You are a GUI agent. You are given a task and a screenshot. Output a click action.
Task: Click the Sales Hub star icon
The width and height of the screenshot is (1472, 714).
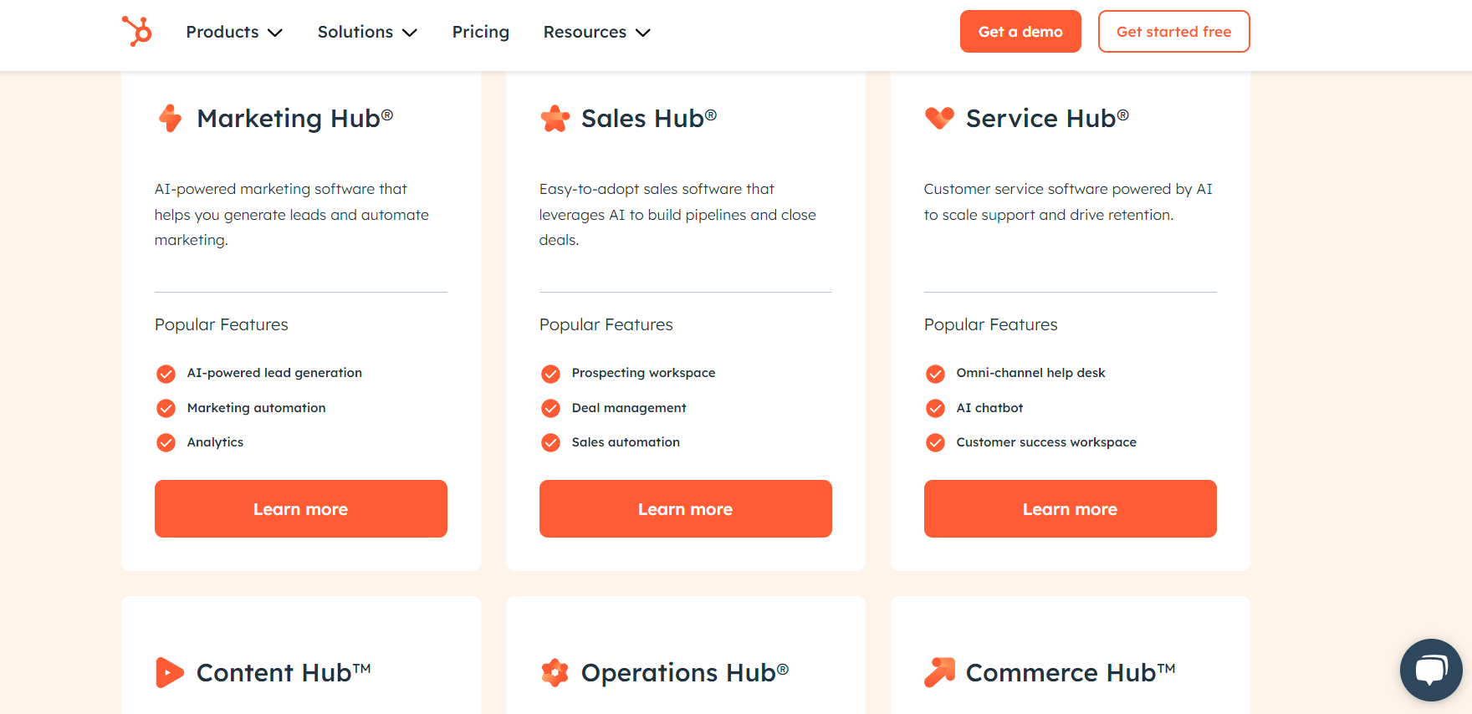click(555, 119)
